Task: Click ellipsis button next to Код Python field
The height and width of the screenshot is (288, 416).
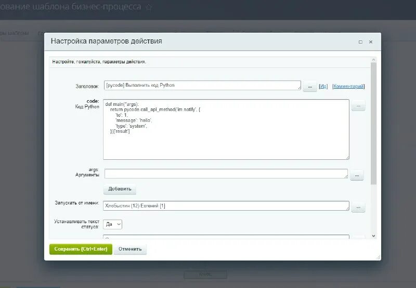Action: [358, 106]
